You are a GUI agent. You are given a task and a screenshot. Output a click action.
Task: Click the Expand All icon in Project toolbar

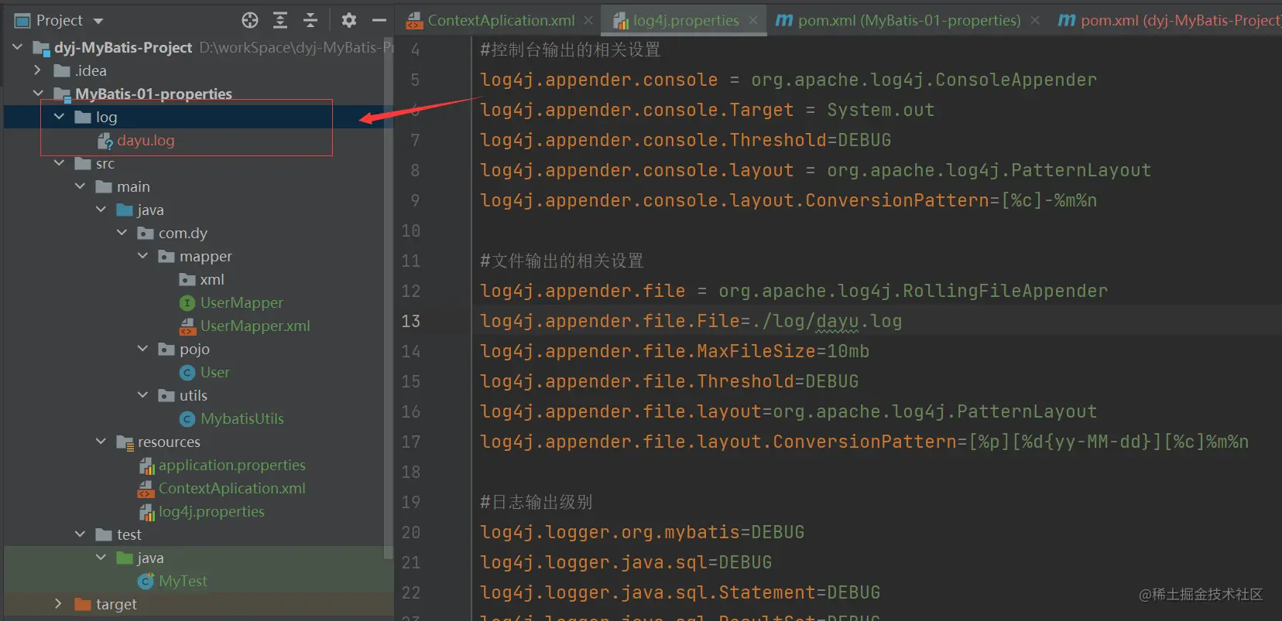point(280,20)
